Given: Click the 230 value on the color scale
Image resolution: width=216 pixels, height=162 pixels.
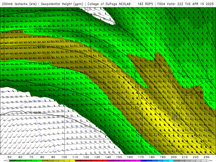Looking at the screenshot, I should [207, 157].
